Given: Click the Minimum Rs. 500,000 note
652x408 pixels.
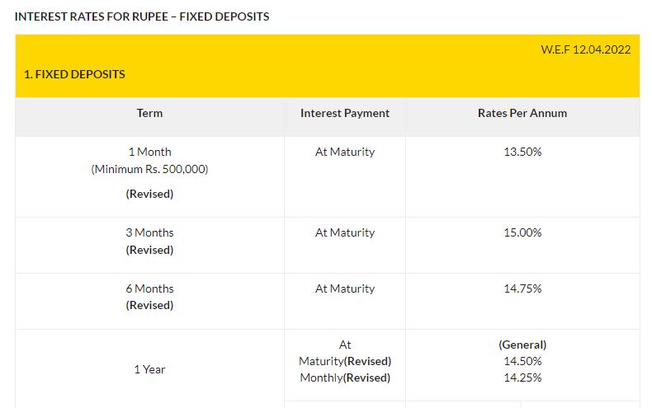Looking at the screenshot, I should point(149,169).
